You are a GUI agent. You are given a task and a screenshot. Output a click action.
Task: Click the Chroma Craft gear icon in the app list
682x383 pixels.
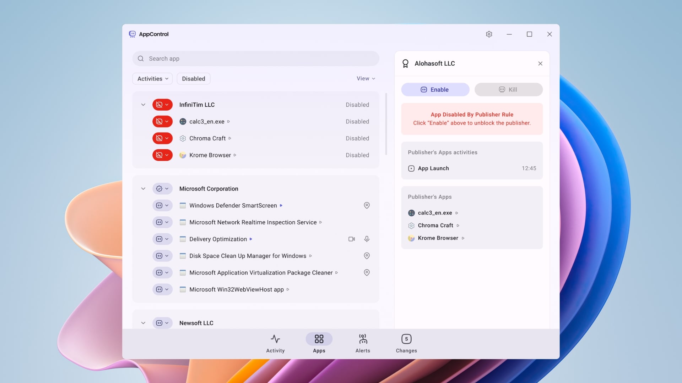coord(183,138)
